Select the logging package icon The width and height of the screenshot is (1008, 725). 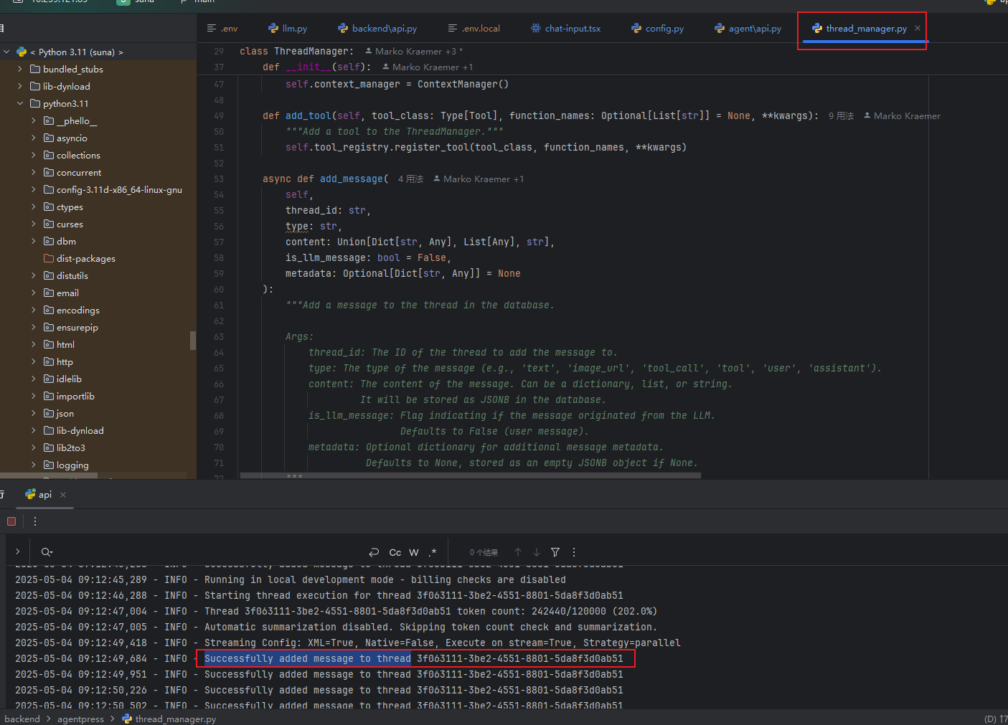tap(49, 465)
